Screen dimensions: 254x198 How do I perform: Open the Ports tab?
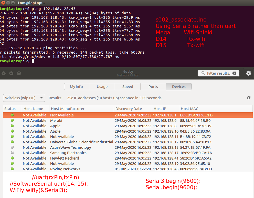pos(153,87)
